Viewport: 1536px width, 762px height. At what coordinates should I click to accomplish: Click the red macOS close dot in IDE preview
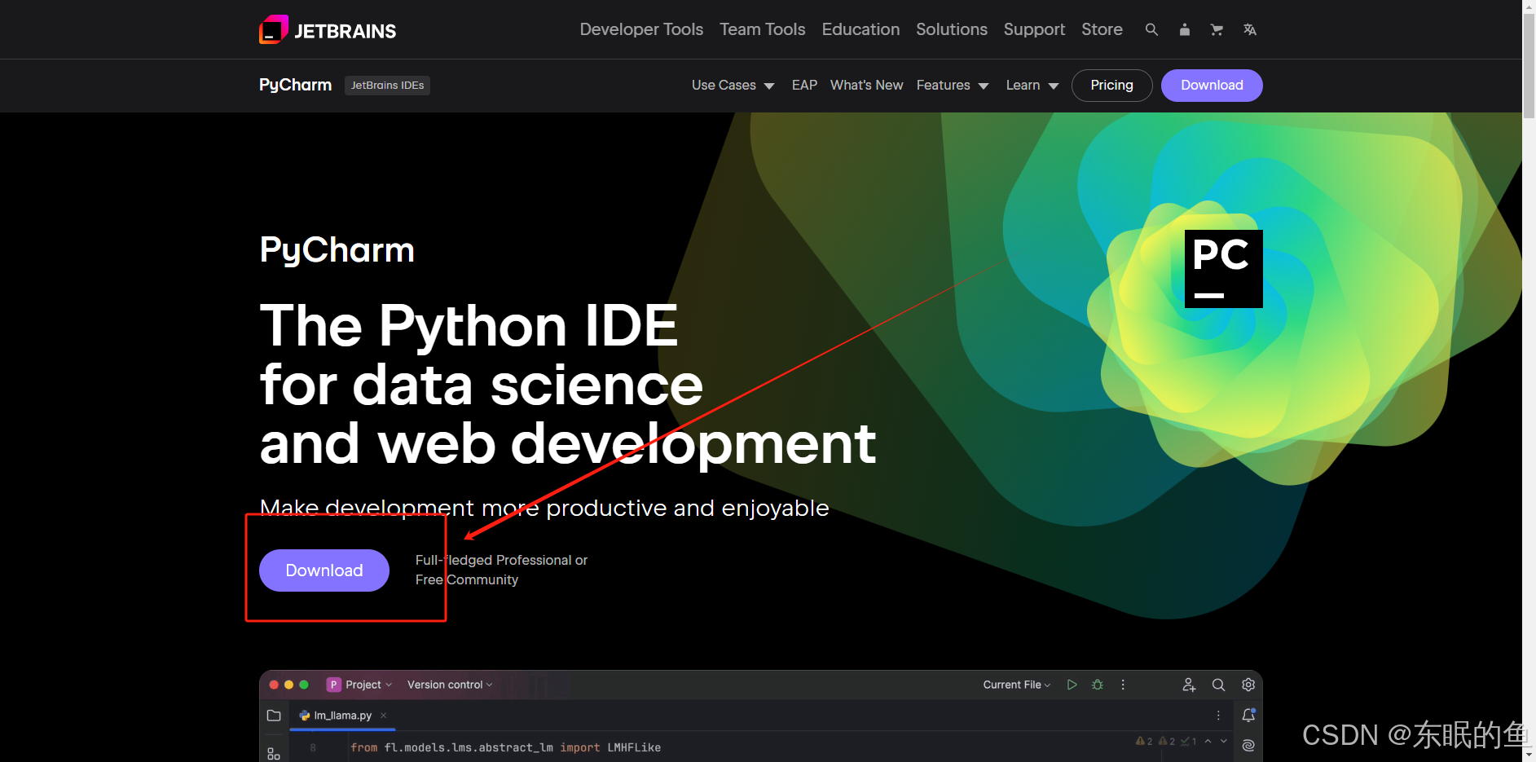(x=274, y=685)
